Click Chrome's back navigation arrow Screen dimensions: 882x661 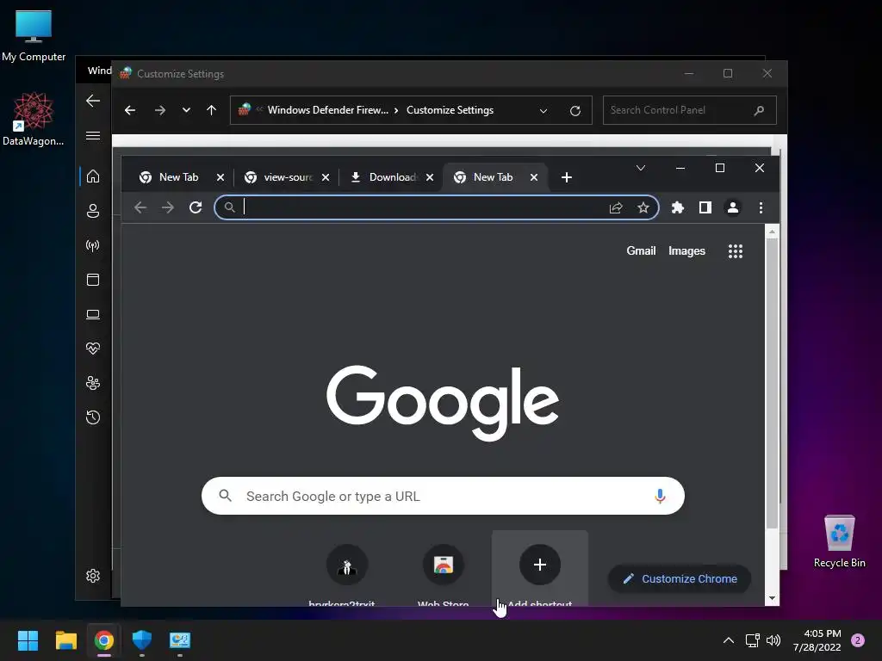point(140,207)
